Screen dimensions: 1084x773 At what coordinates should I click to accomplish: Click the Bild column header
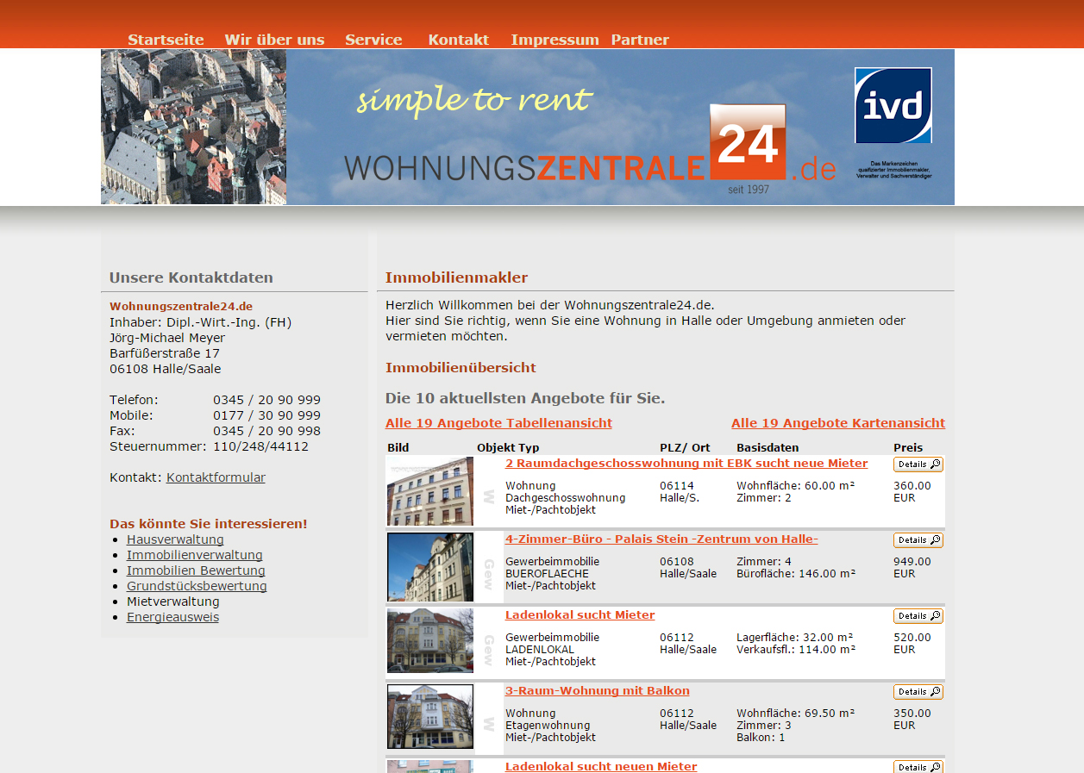[x=398, y=447]
